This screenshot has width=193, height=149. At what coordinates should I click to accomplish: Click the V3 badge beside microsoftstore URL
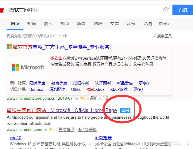coord(83,98)
